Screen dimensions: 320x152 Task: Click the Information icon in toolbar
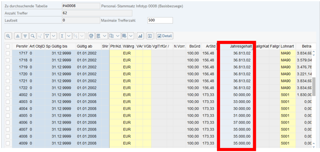coord(150,36)
